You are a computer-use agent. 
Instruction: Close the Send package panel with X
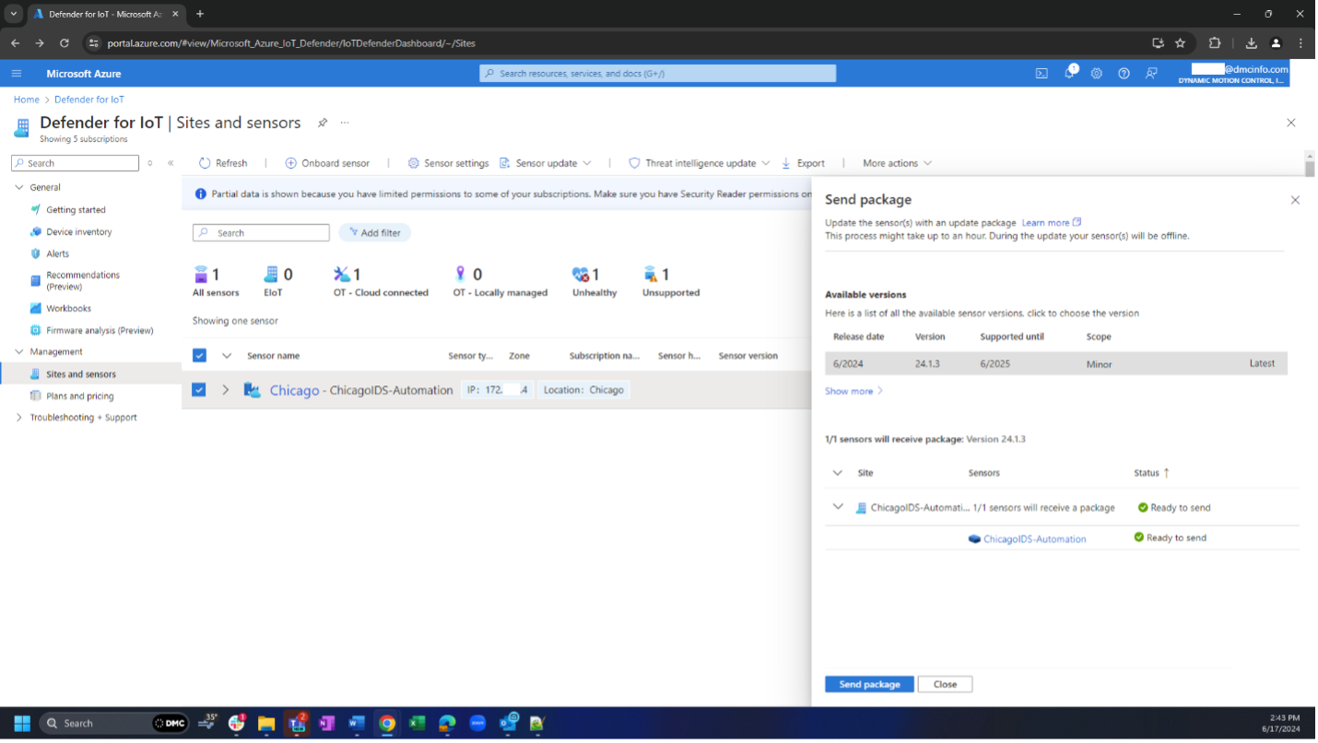[x=1295, y=200]
